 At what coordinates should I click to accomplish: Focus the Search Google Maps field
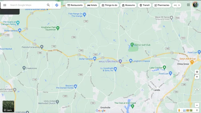point(28,5)
